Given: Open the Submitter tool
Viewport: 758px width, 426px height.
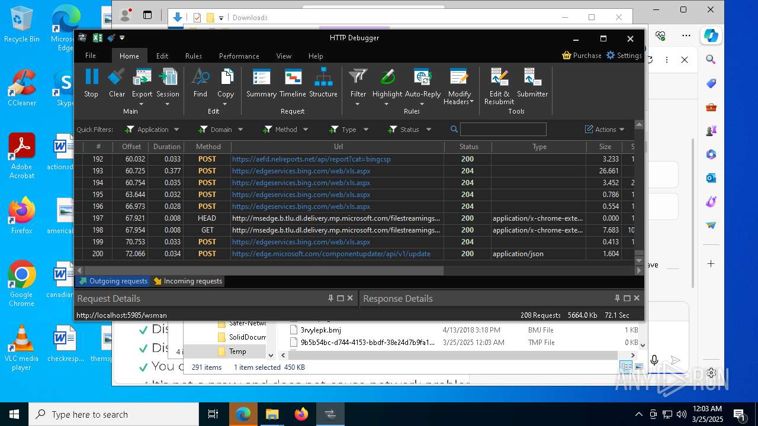Looking at the screenshot, I should click(532, 83).
